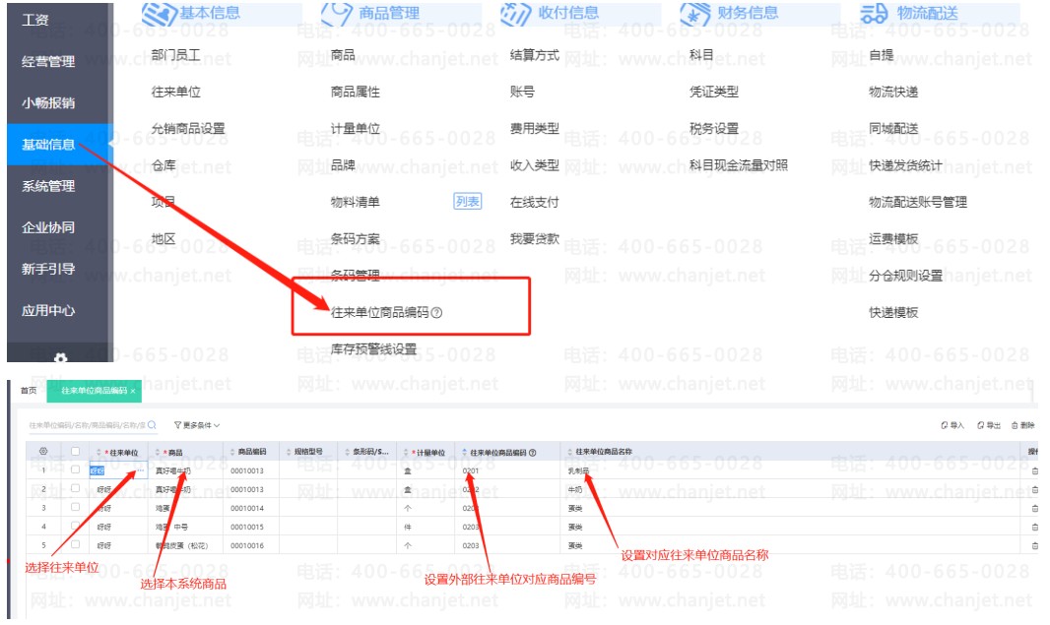
Task: Click the help icon on 往来单位商品编码 column header
Action: 532,453
